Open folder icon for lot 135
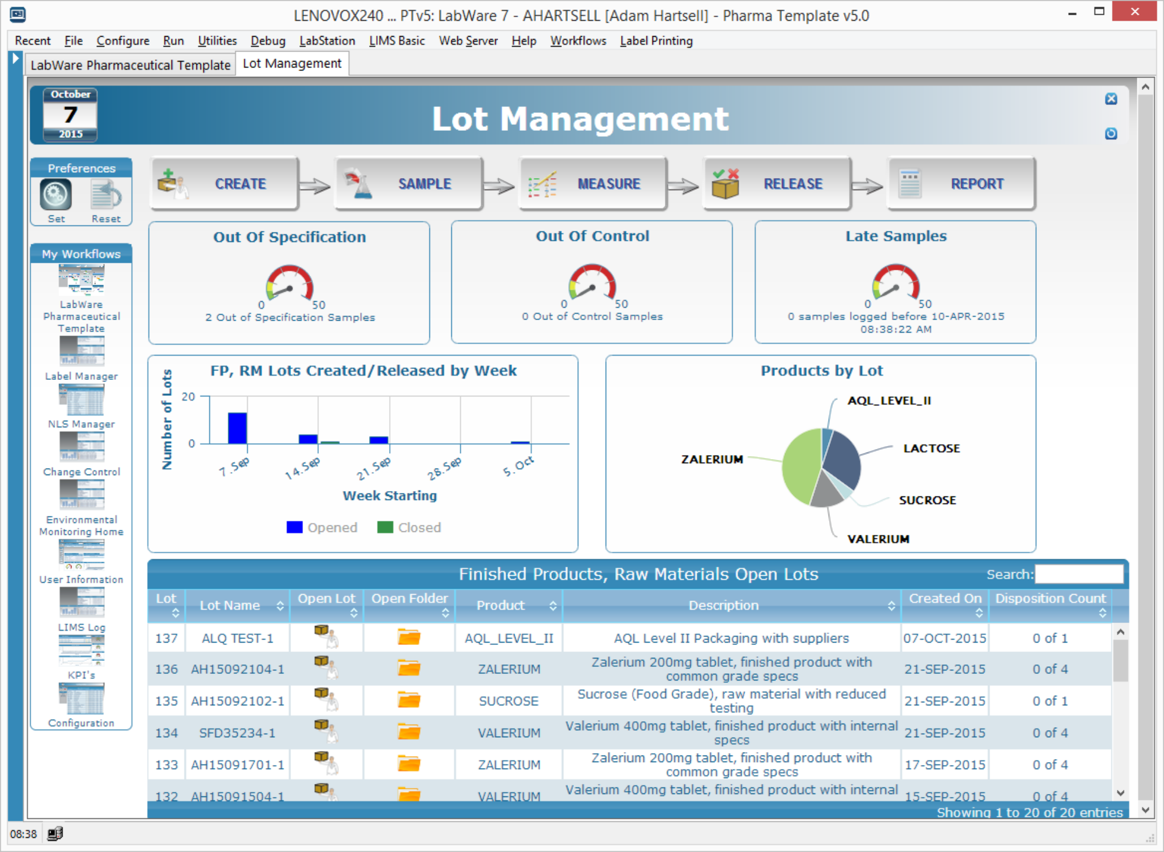1164x852 pixels. click(x=409, y=701)
